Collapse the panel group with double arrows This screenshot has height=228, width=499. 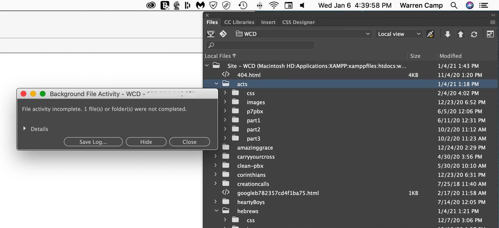494,15
